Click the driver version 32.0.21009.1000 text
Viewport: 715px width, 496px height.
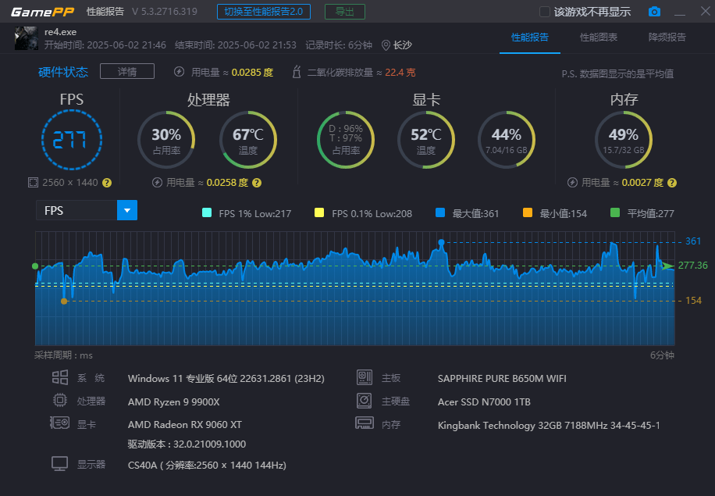point(187,444)
